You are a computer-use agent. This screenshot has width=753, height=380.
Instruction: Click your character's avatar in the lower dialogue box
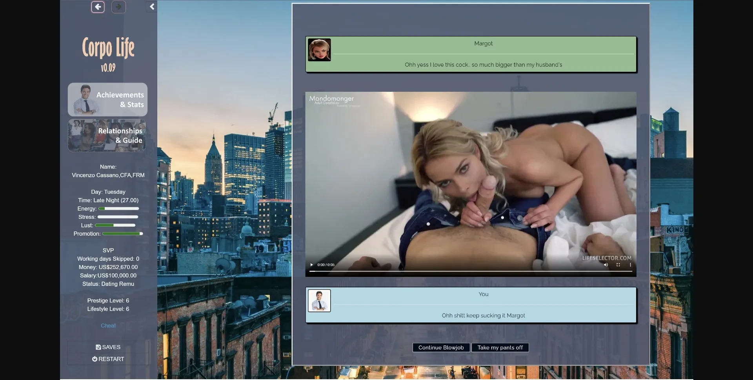[x=320, y=300]
